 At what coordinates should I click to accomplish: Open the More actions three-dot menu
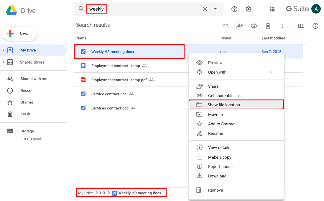(282, 26)
